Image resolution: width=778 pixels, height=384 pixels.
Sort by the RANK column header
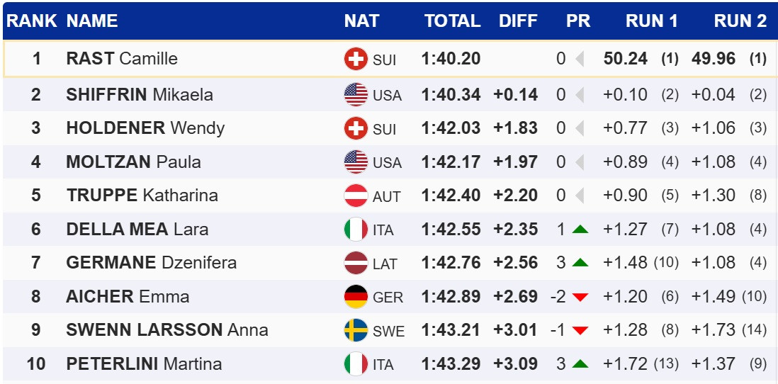click(x=32, y=21)
